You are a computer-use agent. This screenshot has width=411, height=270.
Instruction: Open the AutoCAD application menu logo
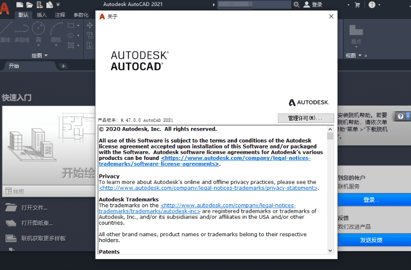tap(4, 8)
